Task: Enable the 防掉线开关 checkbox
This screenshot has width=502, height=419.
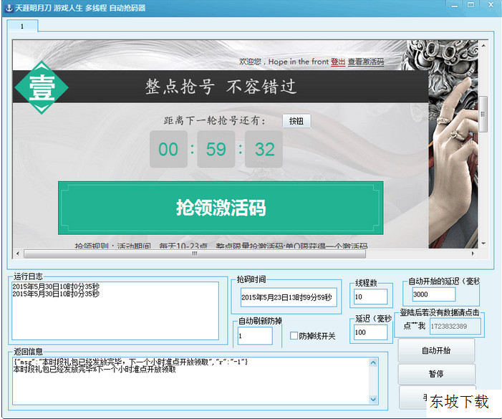Action: coord(294,336)
